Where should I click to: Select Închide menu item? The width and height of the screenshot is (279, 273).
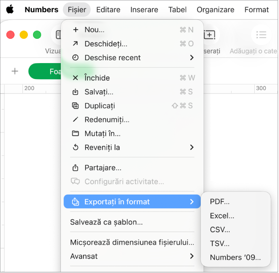(132, 78)
